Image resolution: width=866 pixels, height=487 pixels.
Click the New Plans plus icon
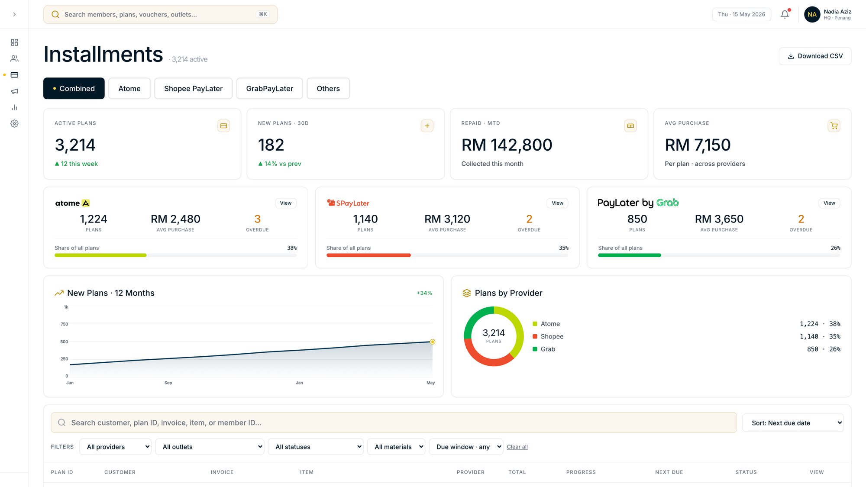coord(427,126)
